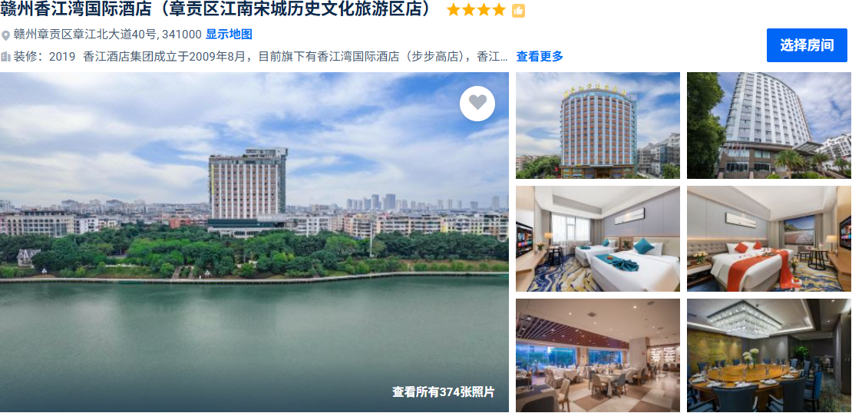Expand description with 查看更多

coord(540,56)
